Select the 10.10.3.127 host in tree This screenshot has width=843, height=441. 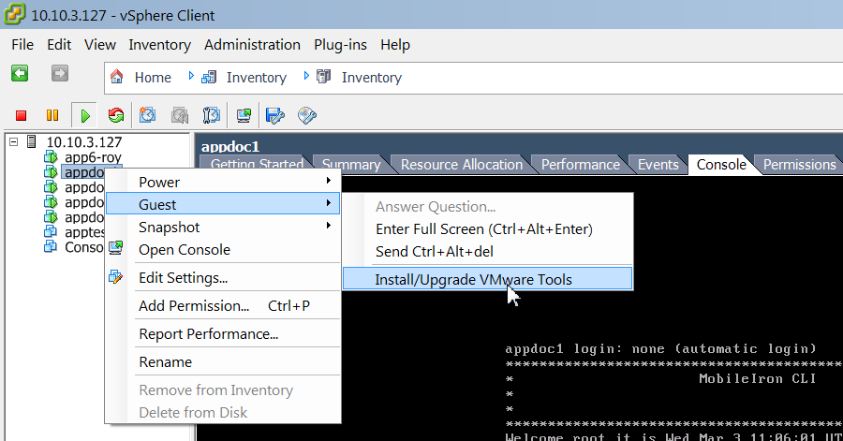point(84,141)
